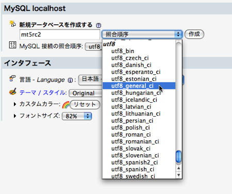Click the list scrollbar down arrow
Viewport: 232px width, 194px height.
click(179, 175)
